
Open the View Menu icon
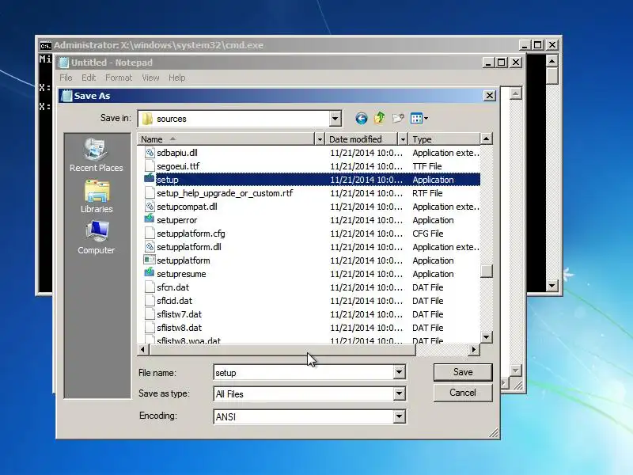point(419,118)
